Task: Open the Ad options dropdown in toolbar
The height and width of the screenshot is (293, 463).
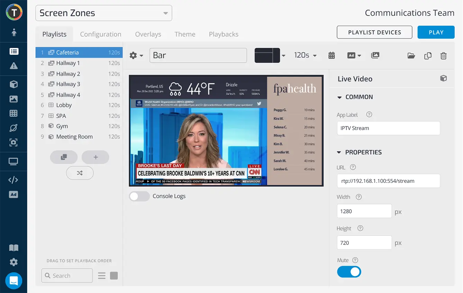Action: (x=354, y=55)
